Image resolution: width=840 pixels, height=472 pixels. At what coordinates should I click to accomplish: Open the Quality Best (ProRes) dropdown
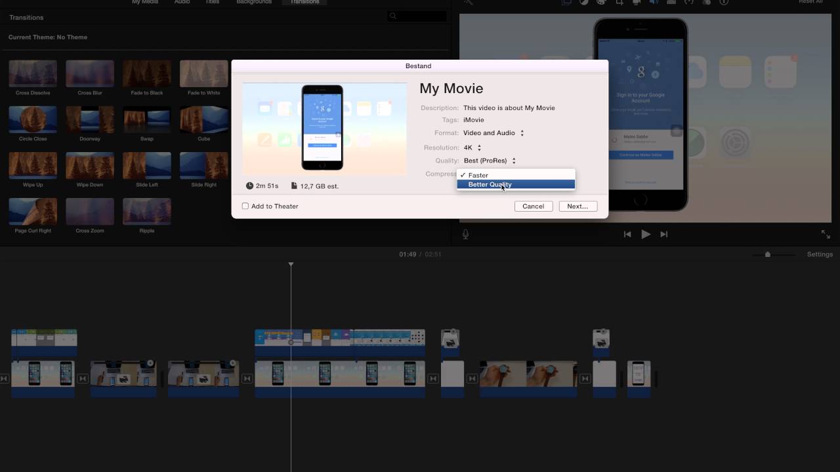[490, 161]
